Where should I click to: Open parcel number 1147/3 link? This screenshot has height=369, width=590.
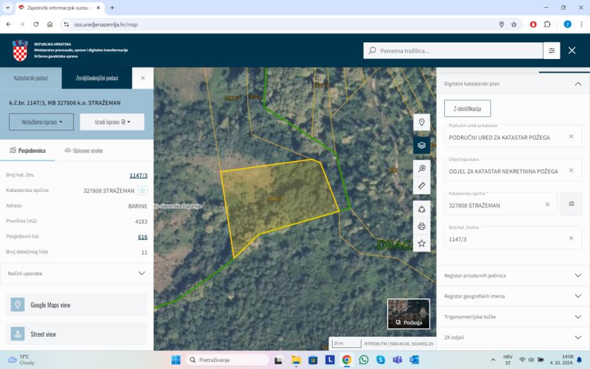click(139, 175)
